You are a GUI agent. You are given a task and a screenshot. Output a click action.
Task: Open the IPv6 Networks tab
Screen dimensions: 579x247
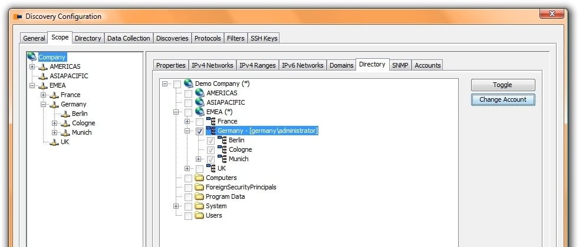(x=303, y=65)
